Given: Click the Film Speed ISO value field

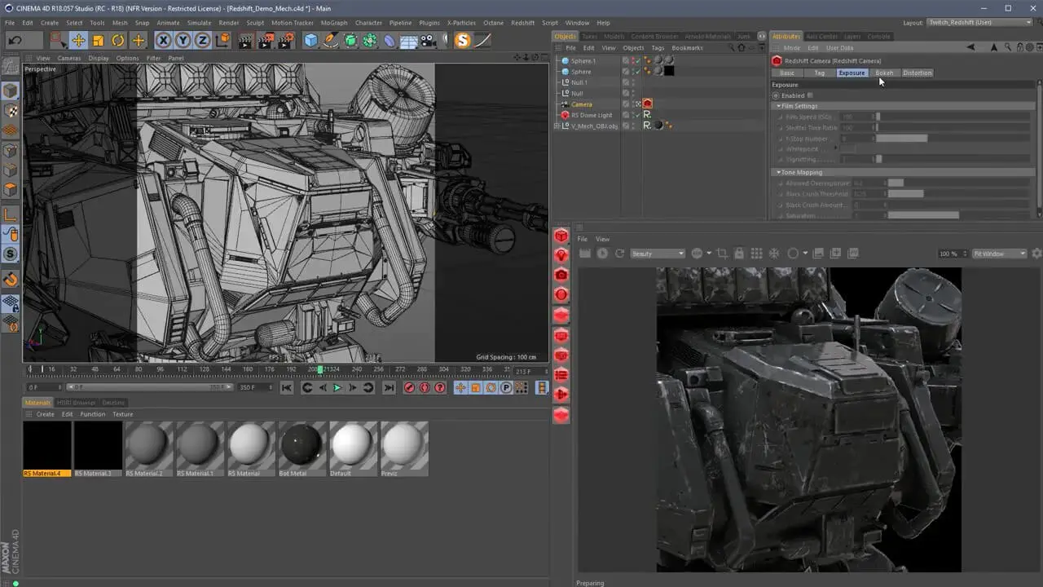Looking at the screenshot, I should click(856, 117).
